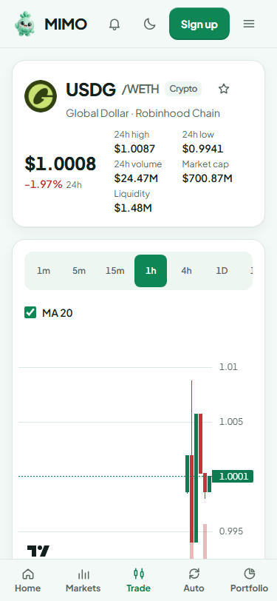Click the 1.01 axis label
This screenshot has height=601, width=277.
point(228,367)
